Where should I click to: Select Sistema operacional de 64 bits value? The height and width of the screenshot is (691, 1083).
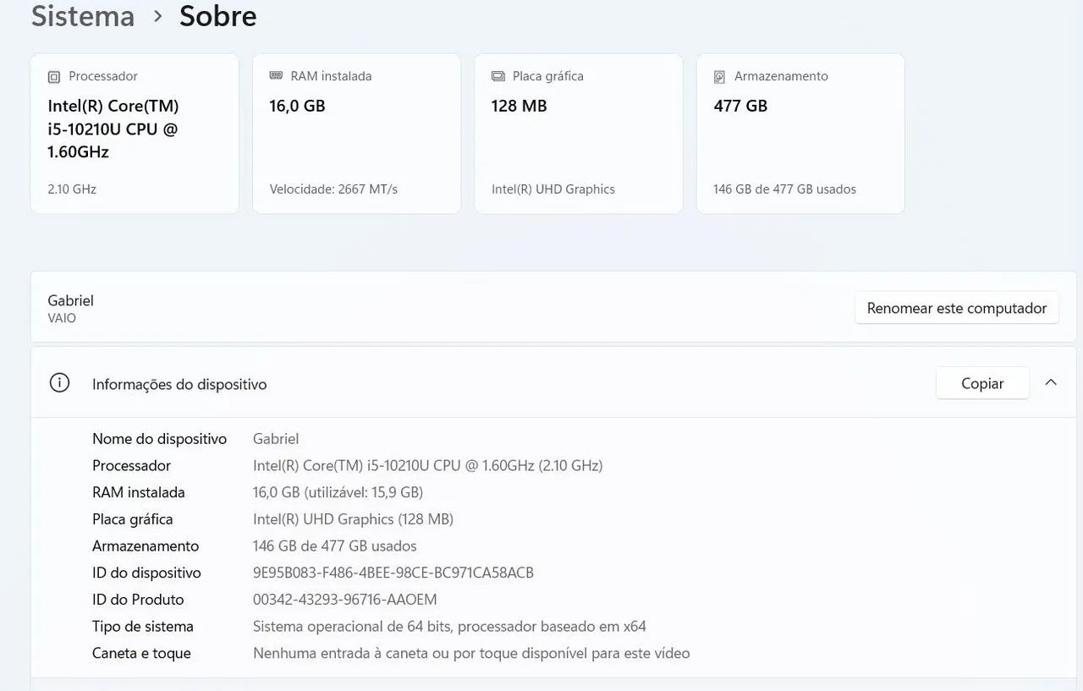449,627
